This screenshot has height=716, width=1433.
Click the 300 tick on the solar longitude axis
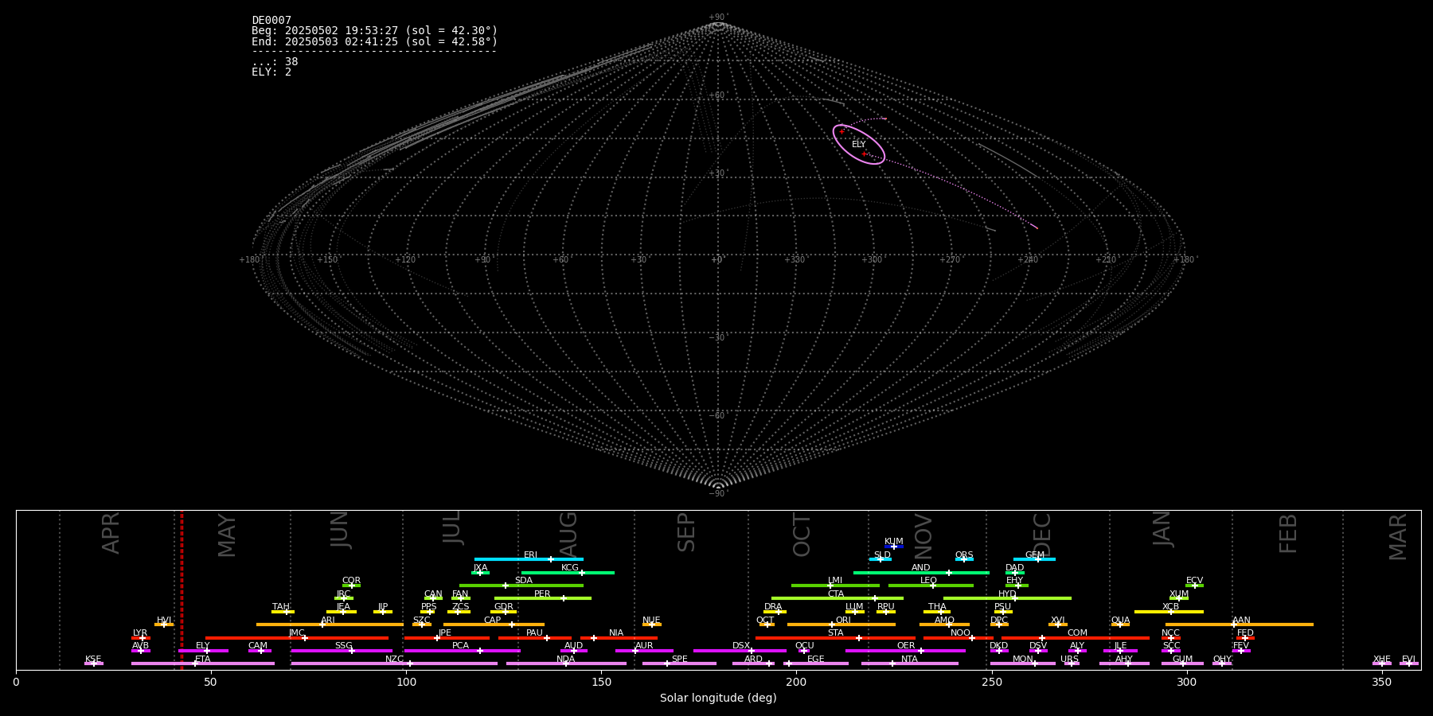(x=1187, y=682)
